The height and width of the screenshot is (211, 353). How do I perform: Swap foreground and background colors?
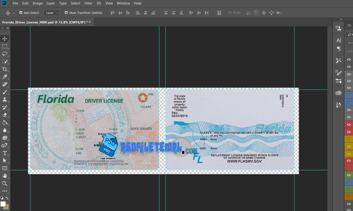7,198
